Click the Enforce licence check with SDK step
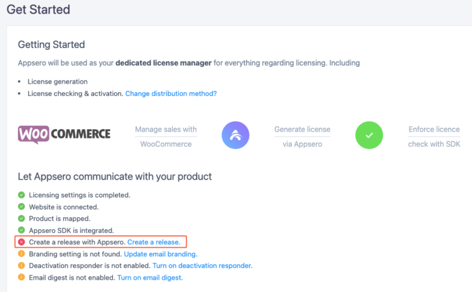The height and width of the screenshot is (292, 472). pyautogui.click(x=434, y=136)
